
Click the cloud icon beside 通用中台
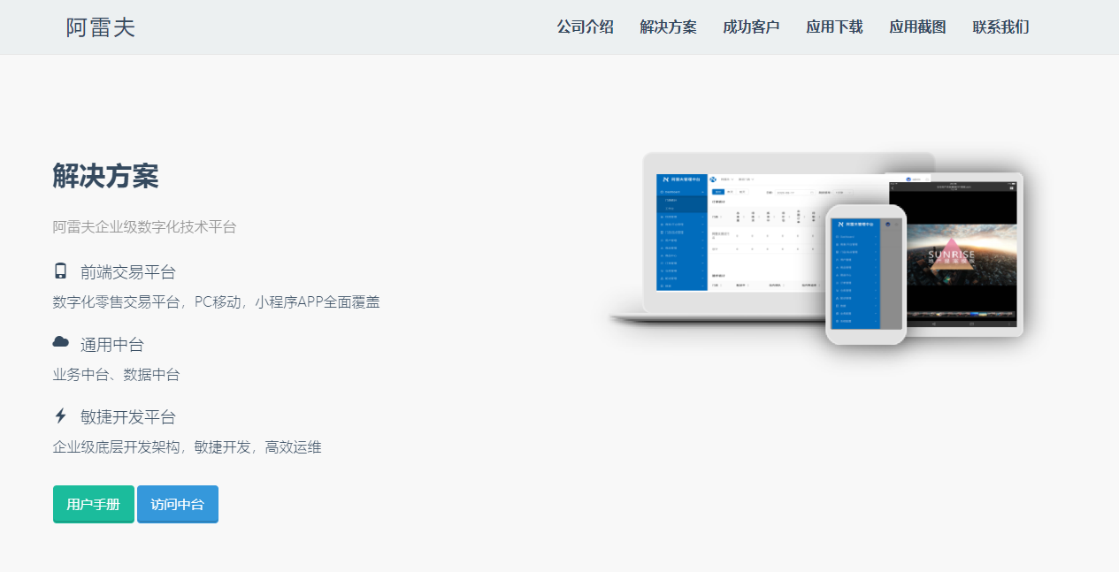60,342
